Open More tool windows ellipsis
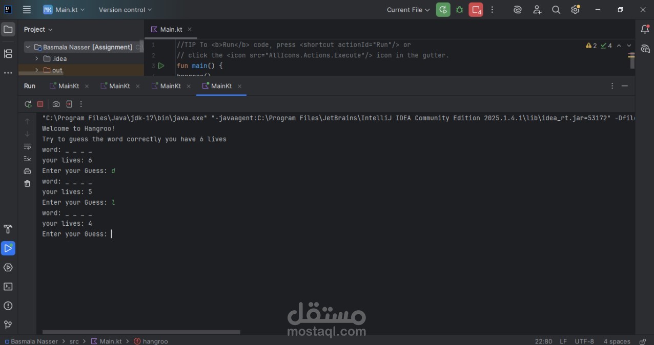 click(8, 73)
